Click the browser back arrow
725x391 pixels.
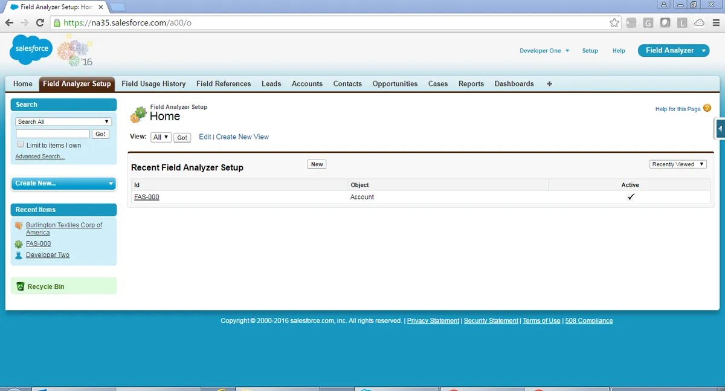(10, 22)
